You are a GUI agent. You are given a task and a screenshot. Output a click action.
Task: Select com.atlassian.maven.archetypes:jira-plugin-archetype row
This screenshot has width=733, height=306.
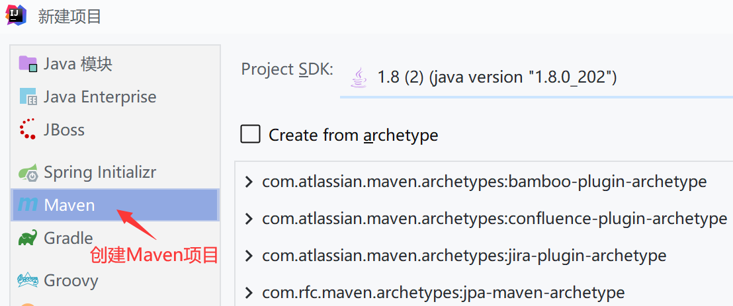(484, 256)
